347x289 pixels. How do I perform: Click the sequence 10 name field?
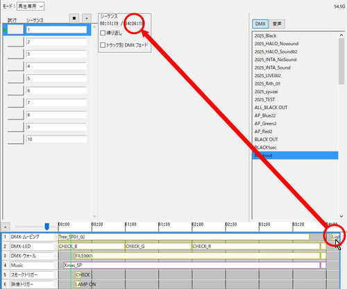[x=56, y=139]
